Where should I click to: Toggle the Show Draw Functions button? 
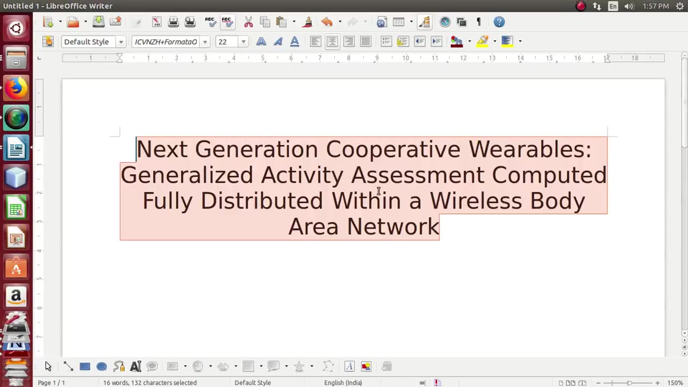click(425, 22)
